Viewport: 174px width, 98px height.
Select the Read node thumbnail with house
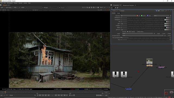click(x=149, y=62)
